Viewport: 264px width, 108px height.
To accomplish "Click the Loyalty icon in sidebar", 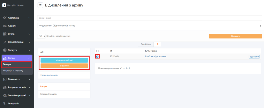I will [x=5, y=79].
